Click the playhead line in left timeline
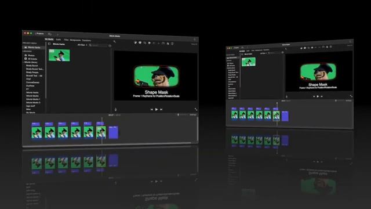 (102, 130)
